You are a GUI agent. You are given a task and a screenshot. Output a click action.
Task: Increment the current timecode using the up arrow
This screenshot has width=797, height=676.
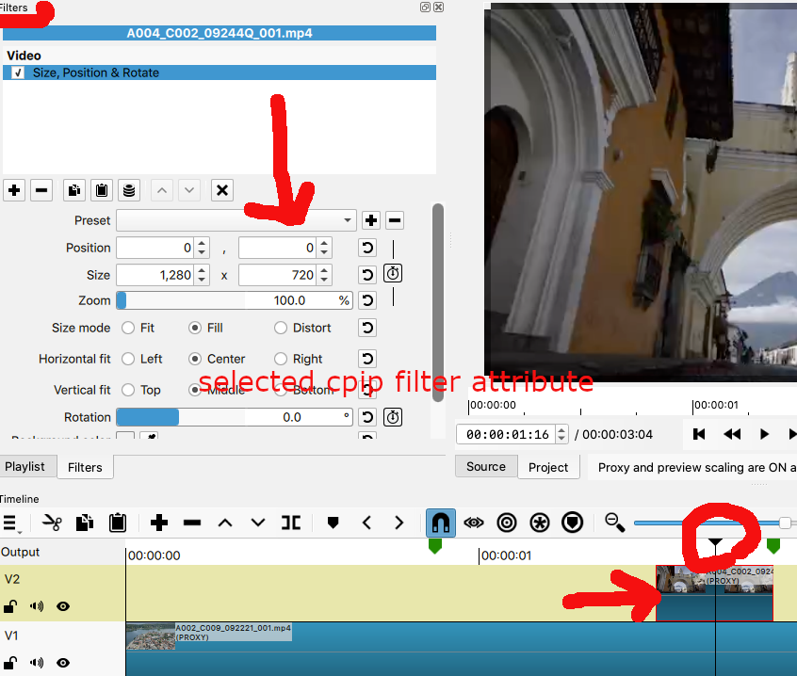tap(562, 429)
